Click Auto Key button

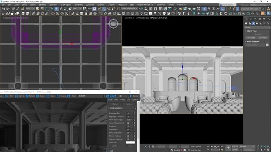click(235, 147)
